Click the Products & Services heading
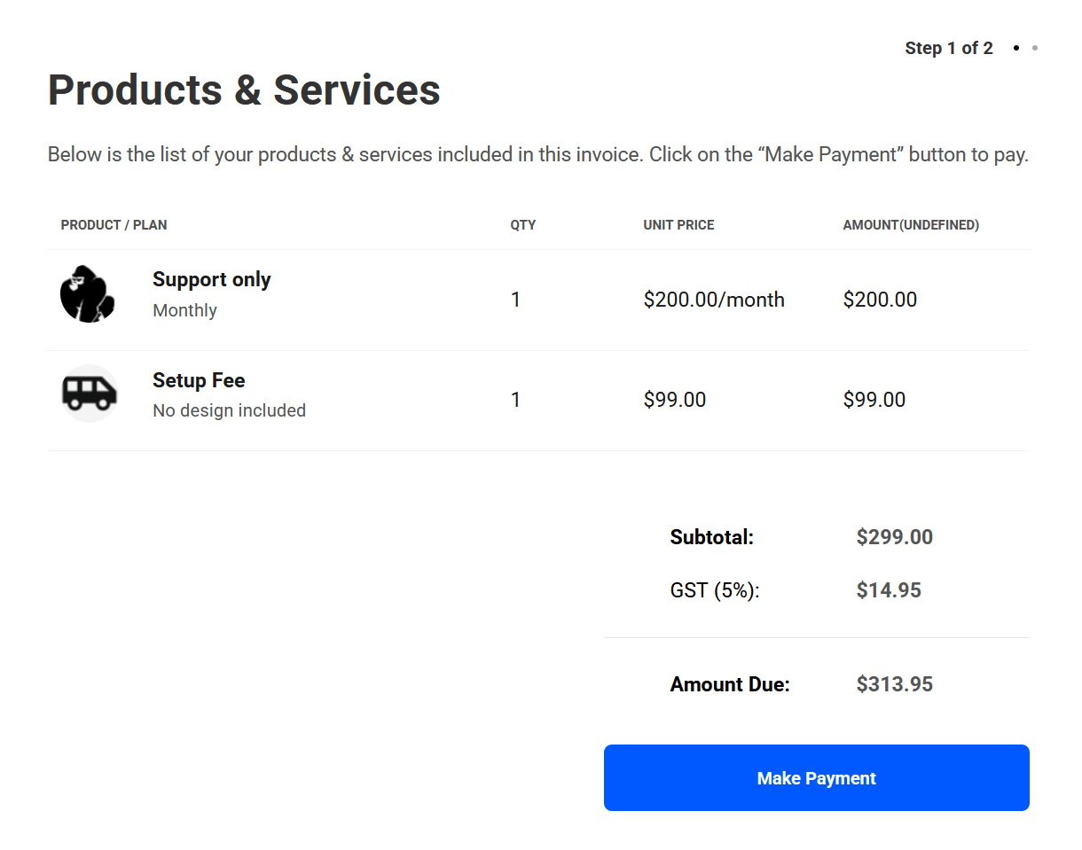Viewport: 1082px width, 850px height. coord(244,90)
